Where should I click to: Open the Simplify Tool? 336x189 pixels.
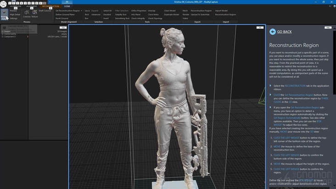121,15
